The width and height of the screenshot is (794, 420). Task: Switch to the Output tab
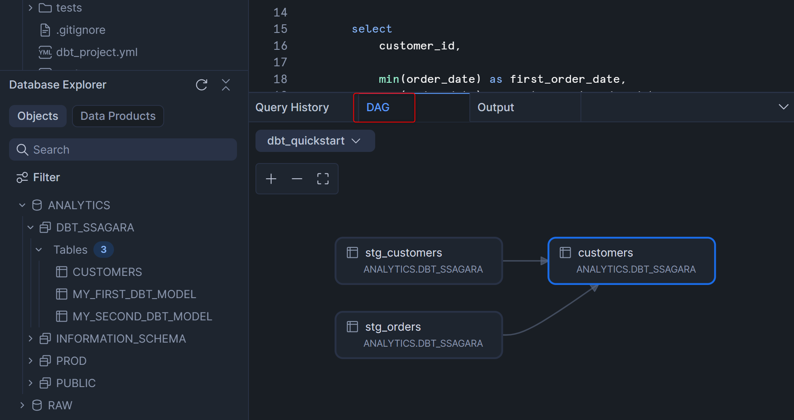(496, 107)
